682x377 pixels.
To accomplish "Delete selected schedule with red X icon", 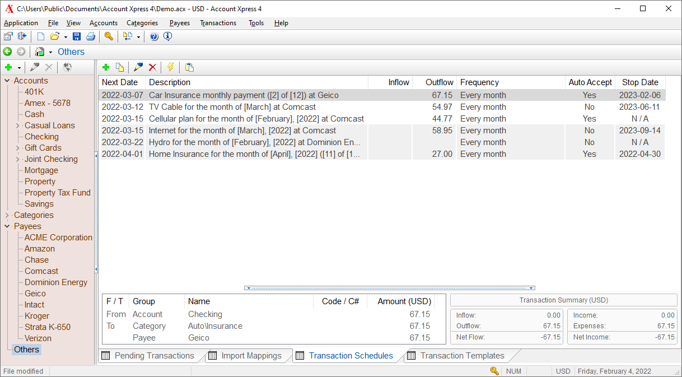I will [152, 67].
